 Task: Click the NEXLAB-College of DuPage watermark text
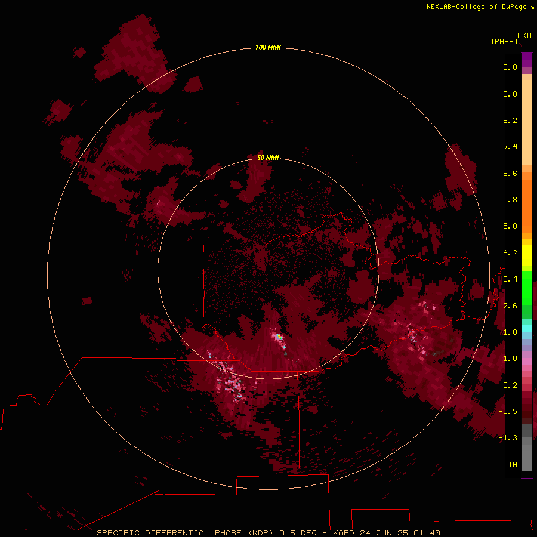click(476, 7)
